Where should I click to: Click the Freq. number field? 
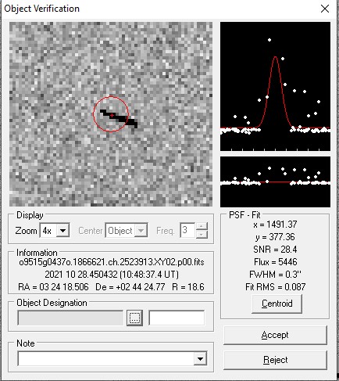(x=187, y=230)
